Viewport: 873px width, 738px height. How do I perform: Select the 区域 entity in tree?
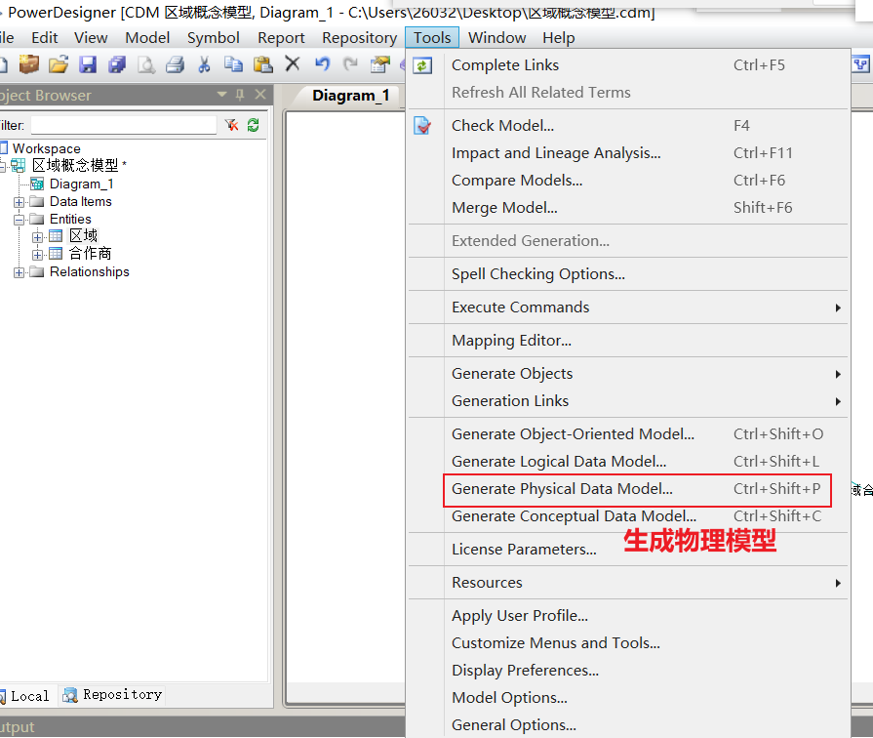[84, 236]
